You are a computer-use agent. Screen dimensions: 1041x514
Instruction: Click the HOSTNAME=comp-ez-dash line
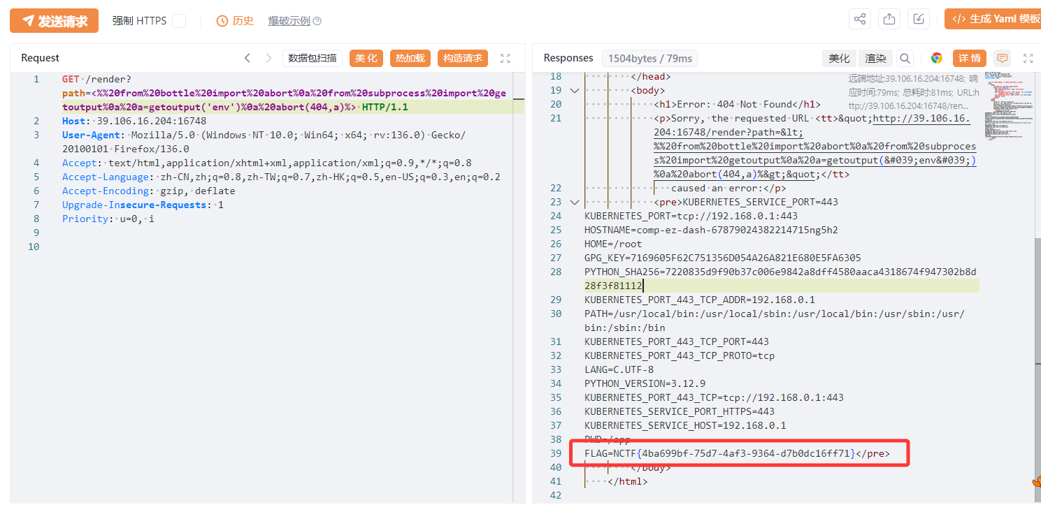coord(711,230)
